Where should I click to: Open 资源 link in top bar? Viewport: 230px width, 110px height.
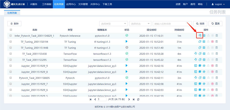click(178, 4)
